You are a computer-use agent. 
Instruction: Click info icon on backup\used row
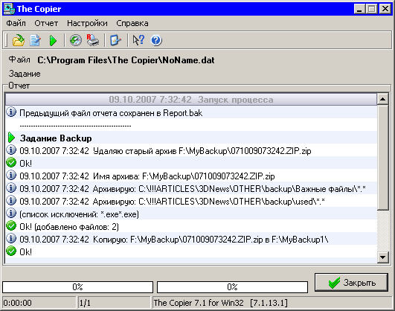click(x=11, y=201)
